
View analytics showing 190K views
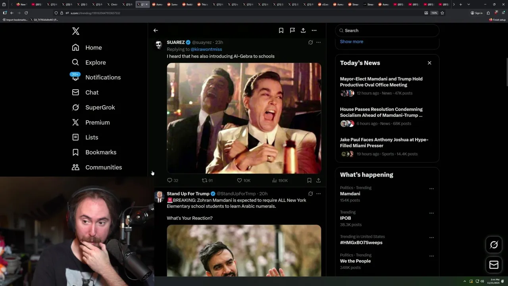coord(280,180)
